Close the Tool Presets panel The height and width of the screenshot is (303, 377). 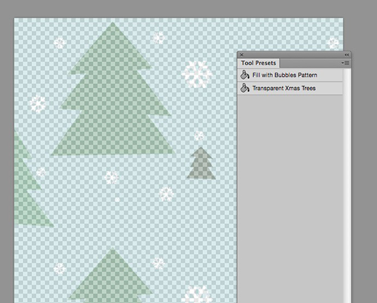click(x=242, y=55)
